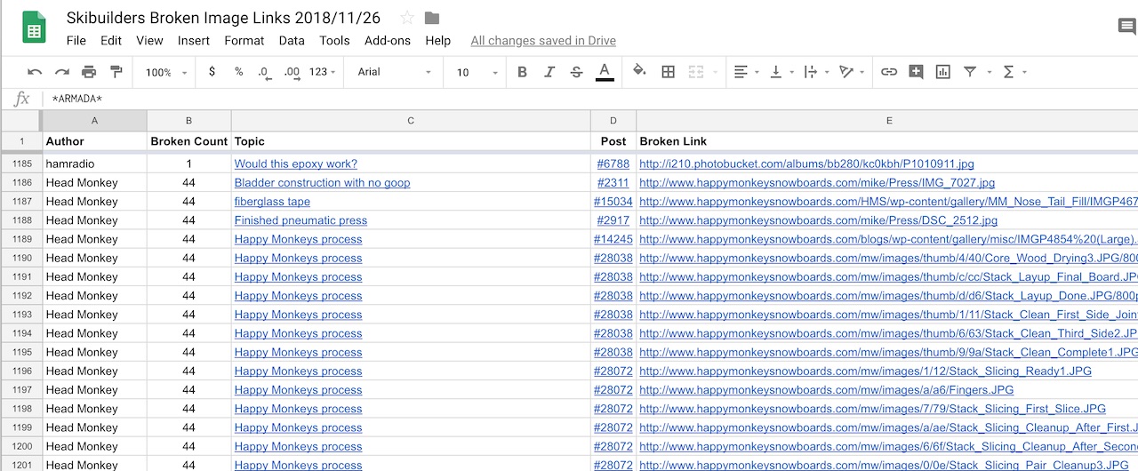Select the 'Broken Link' header cell
The height and width of the screenshot is (471, 1138).
point(887,140)
